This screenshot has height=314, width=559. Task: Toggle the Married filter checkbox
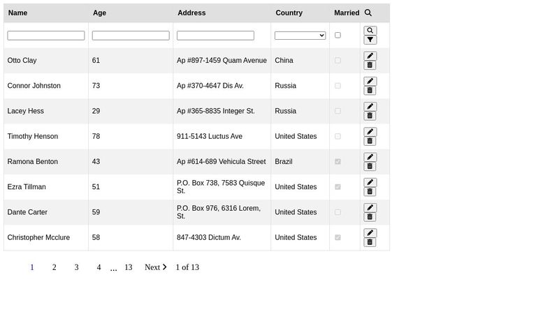pos(337,35)
